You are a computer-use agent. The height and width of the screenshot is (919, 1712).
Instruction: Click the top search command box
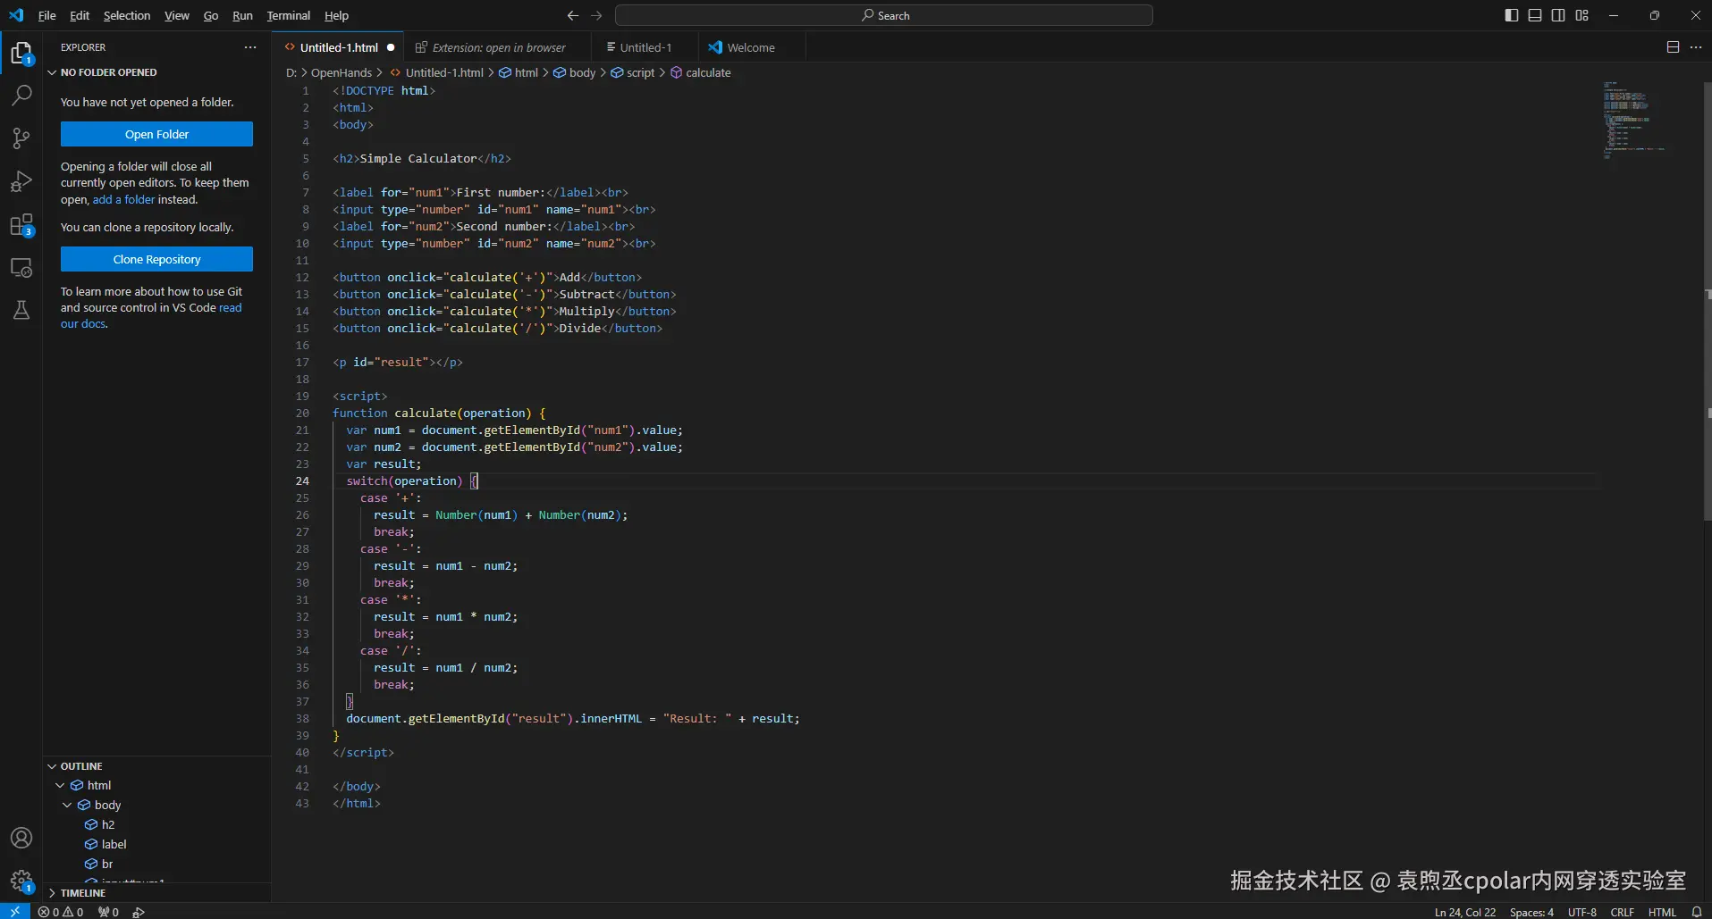[883, 15]
